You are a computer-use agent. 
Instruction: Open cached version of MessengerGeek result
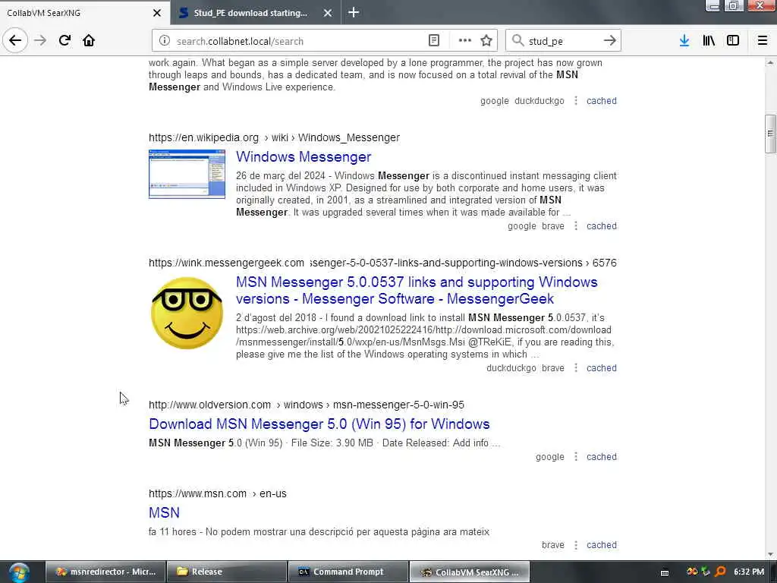[x=602, y=368]
